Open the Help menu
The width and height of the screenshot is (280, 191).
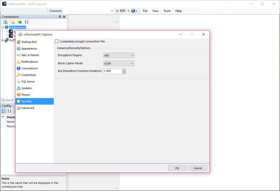point(178,11)
